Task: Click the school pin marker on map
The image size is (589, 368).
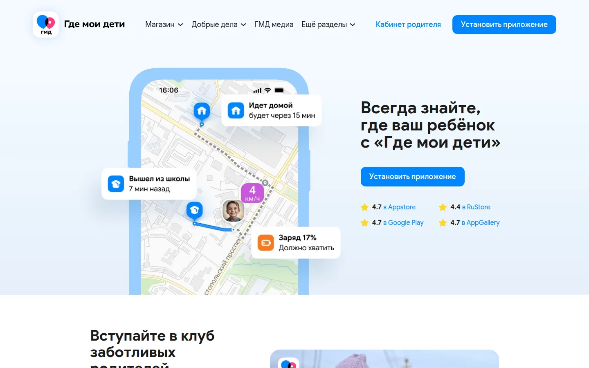Action: 195,211
